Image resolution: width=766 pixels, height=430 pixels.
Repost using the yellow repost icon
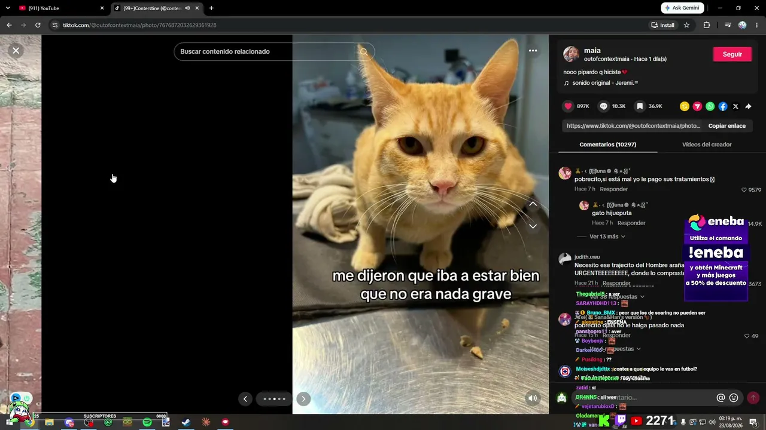coord(685,106)
